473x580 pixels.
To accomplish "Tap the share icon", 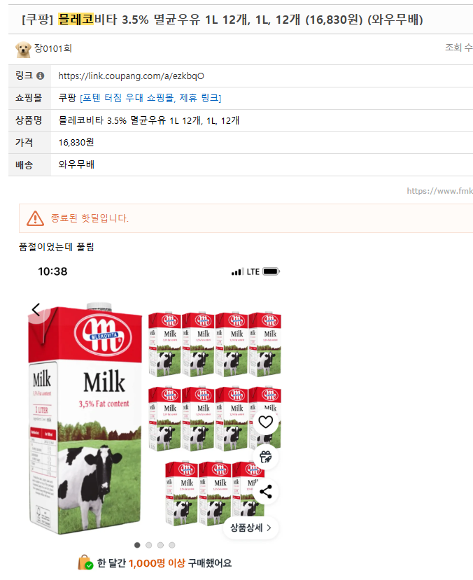I will tap(265, 492).
